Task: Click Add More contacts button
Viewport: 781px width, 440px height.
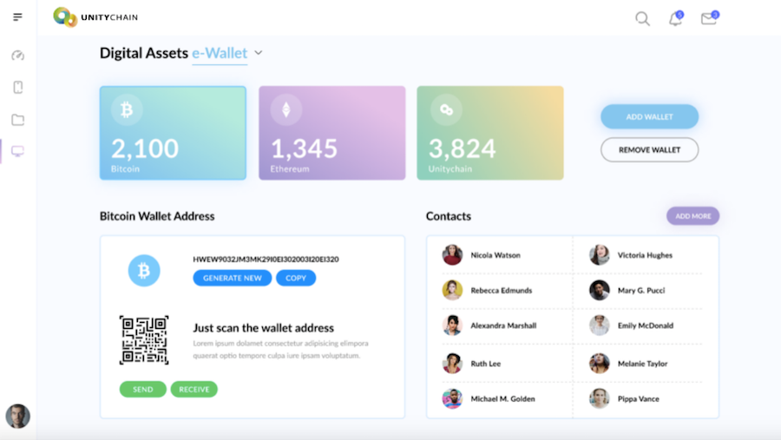Action: click(x=692, y=216)
